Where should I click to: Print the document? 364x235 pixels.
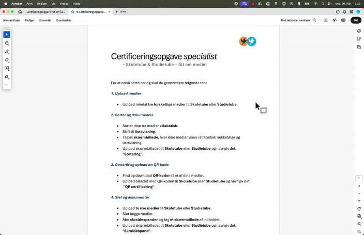343,20
